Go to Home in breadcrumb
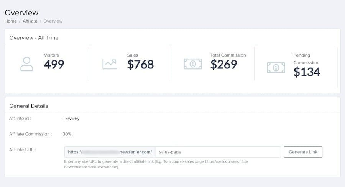345x187 pixels. coord(10,21)
